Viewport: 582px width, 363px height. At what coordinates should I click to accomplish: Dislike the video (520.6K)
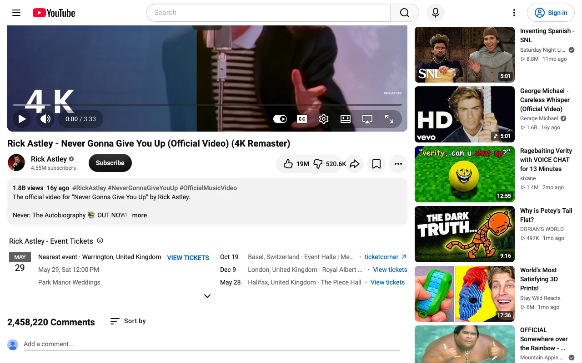(330, 164)
